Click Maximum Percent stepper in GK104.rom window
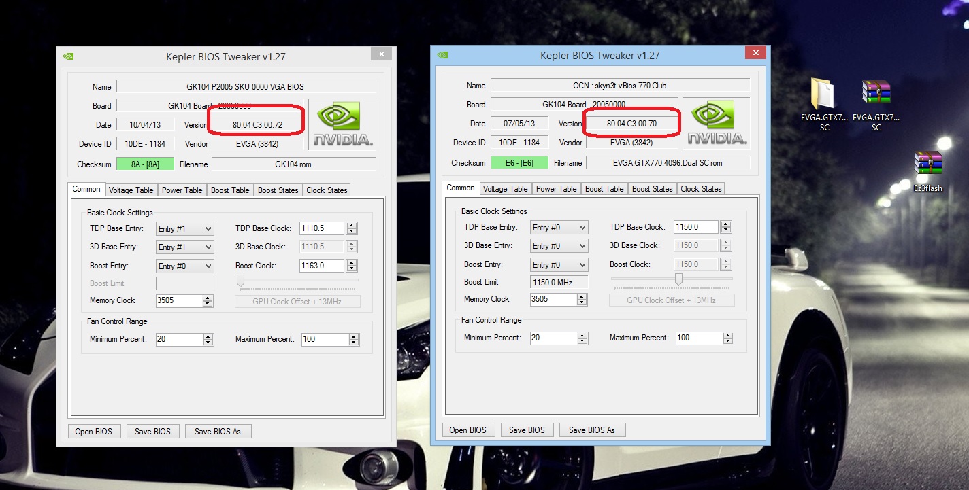969x490 pixels. click(354, 339)
